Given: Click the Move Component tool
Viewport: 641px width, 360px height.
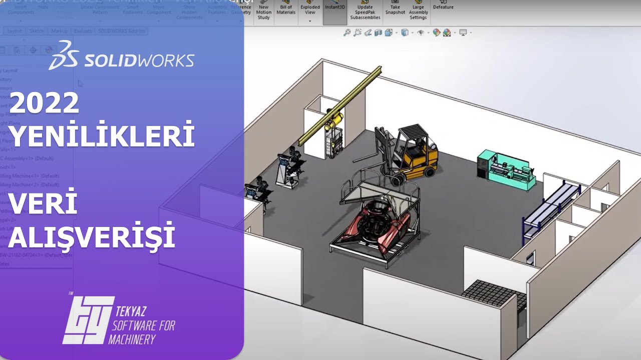Looking at the screenshot, I should (159, 9).
